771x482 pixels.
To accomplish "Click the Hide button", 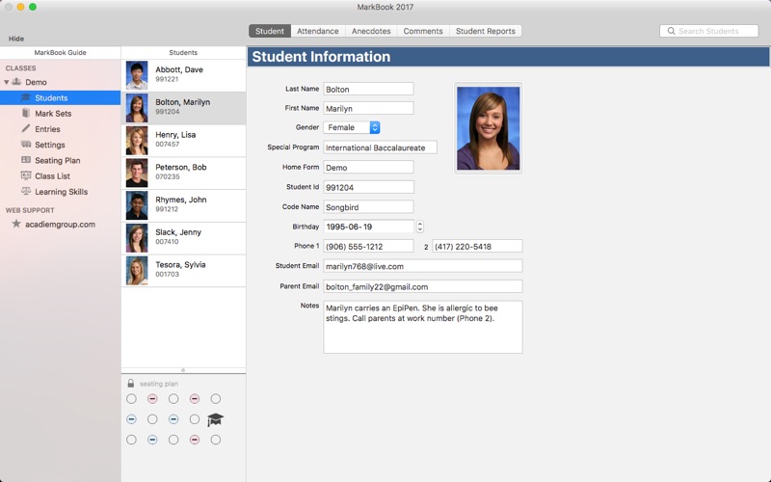I will 16,39.
